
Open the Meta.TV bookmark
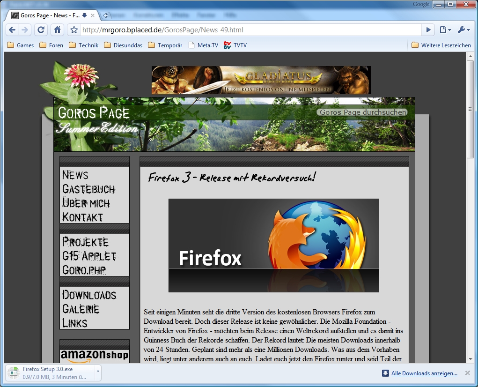pos(203,45)
